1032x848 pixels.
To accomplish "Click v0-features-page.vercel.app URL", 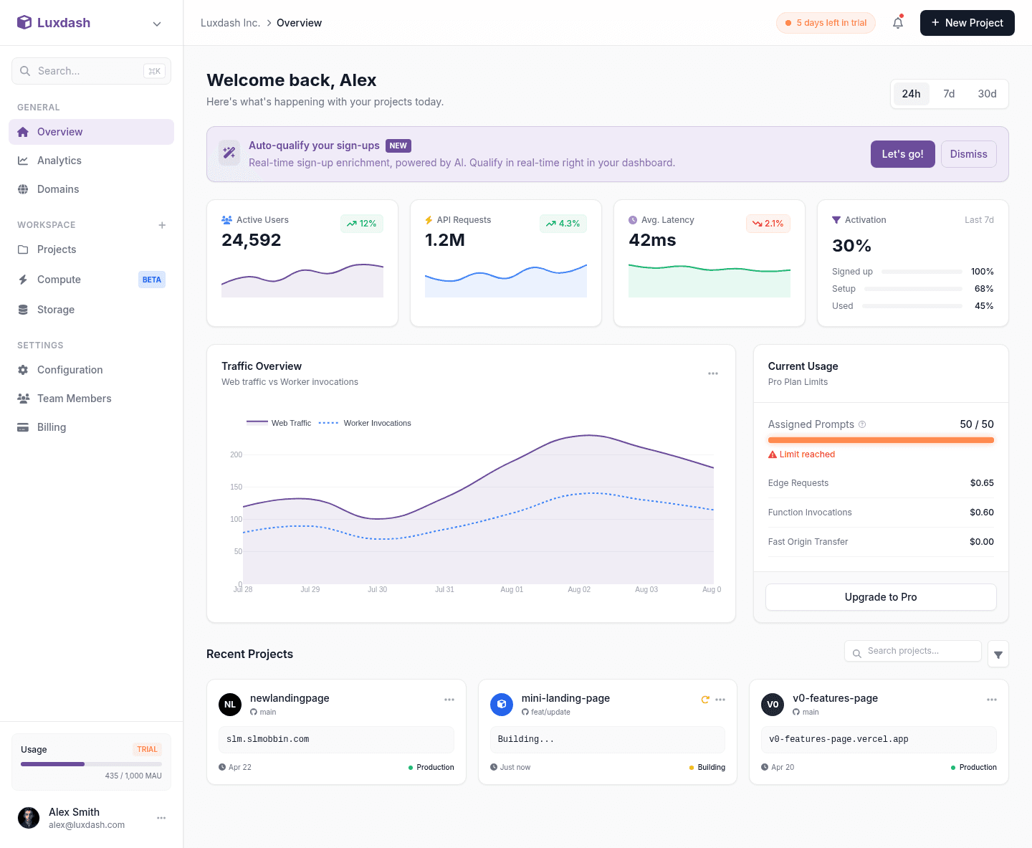I will coord(838,739).
